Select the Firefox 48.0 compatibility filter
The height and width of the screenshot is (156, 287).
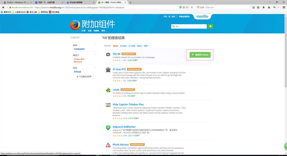(79, 59)
